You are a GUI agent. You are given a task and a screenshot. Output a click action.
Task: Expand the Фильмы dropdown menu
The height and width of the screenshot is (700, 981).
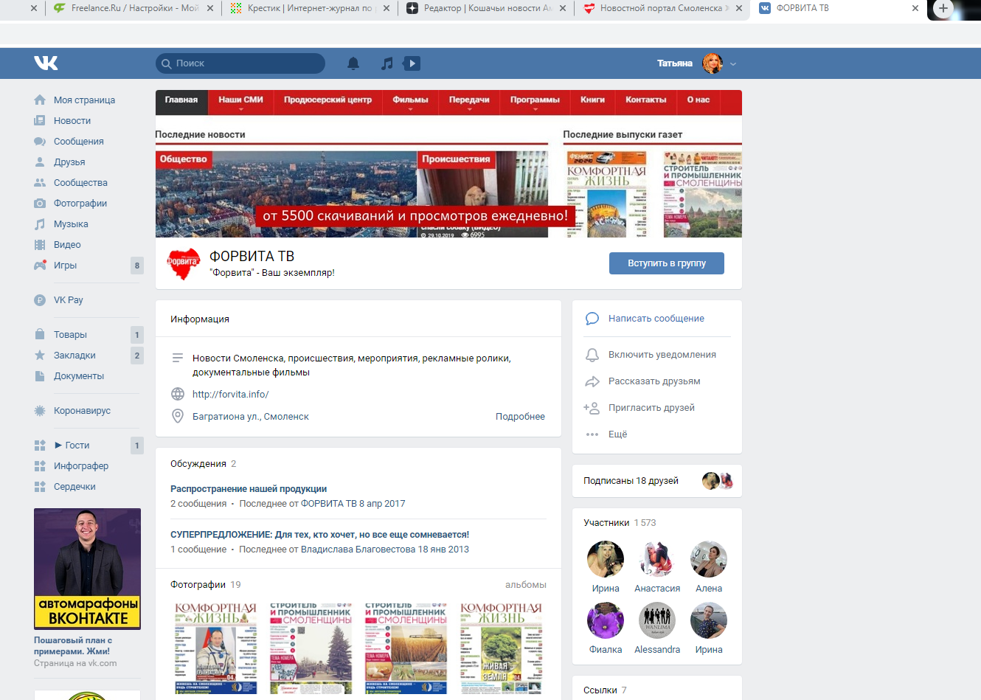[x=410, y=103]
